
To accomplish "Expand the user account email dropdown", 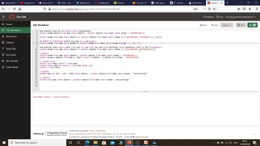I will (x=241, y=17).
